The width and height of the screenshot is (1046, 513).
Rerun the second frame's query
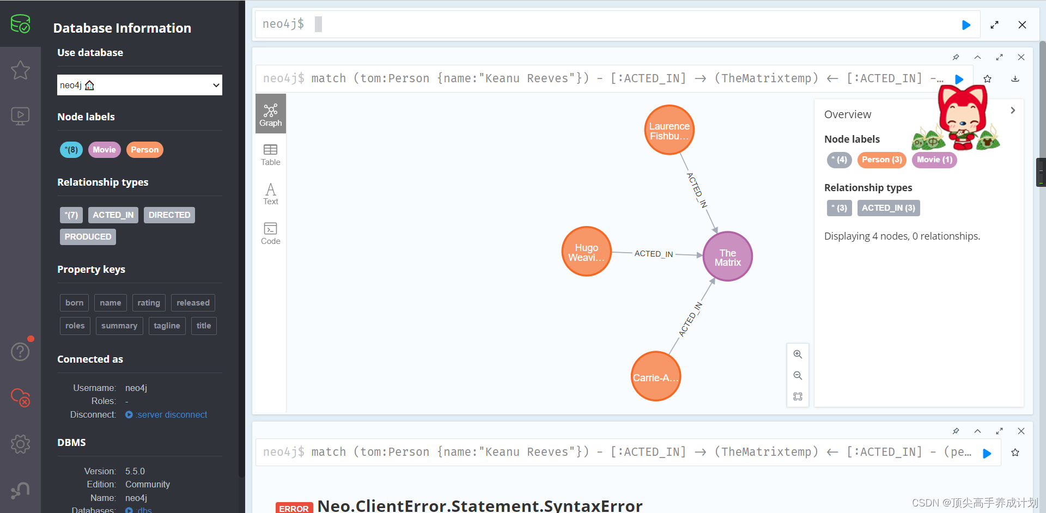987,454
